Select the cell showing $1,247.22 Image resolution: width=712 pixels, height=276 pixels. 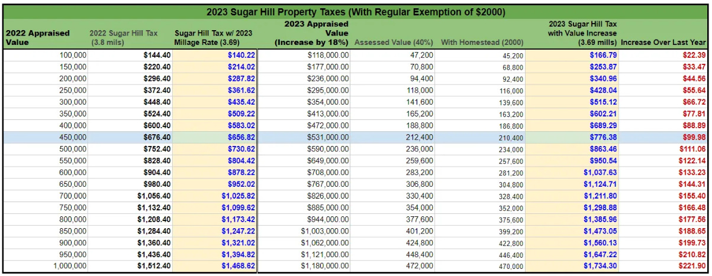click(x=214, y=230)
